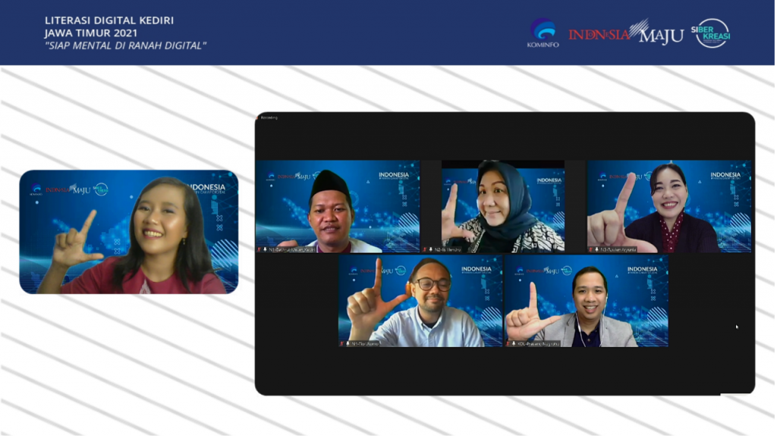Select the video tile of man in gray suit

pos(586,300)
